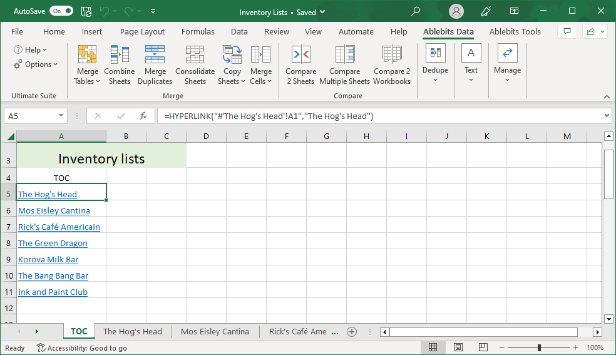Switch to Page Break Preview view
Image resolution: width=616 pixels, height=355 pixels.
point(483,347)
